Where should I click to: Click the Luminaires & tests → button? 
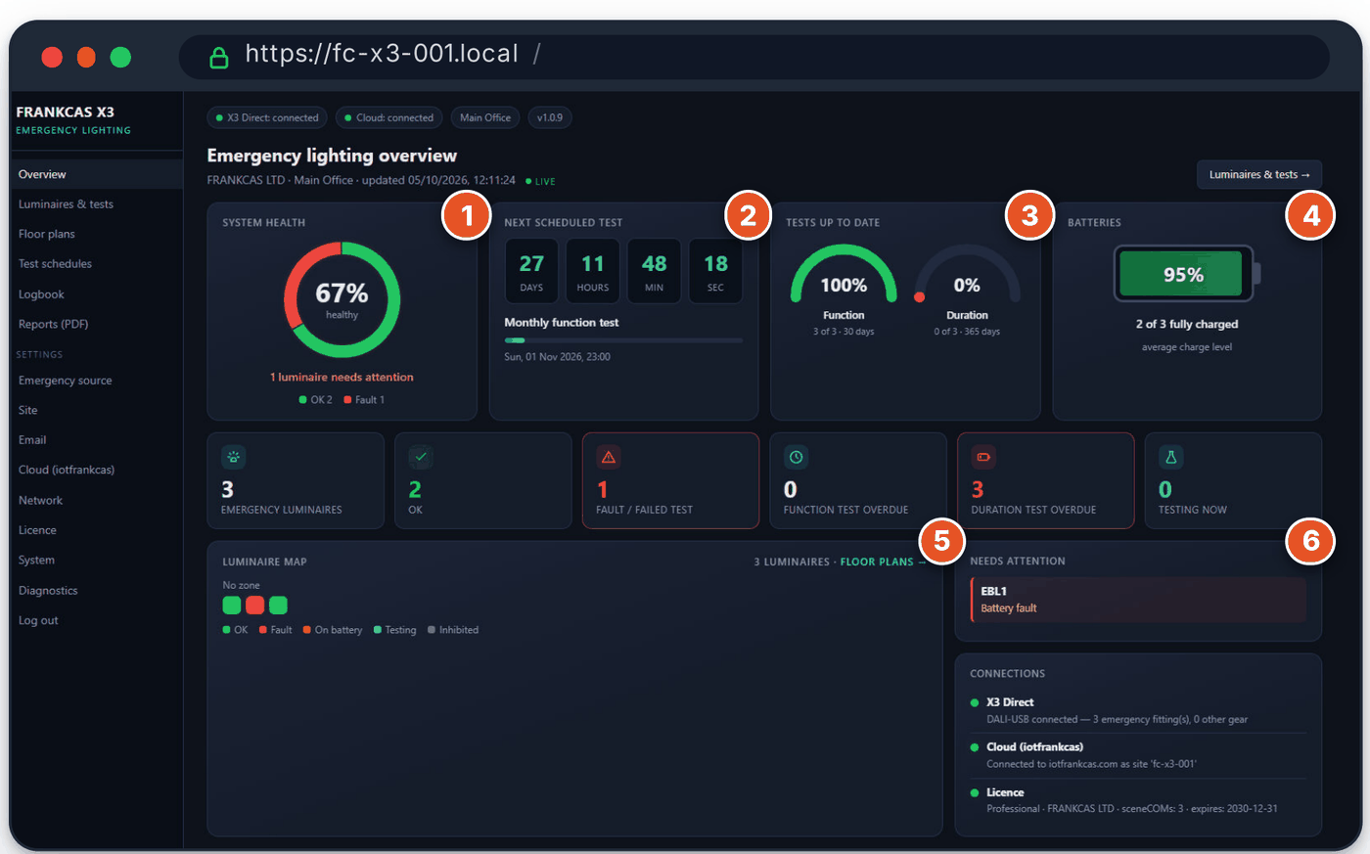click(x=1259, y=174)
